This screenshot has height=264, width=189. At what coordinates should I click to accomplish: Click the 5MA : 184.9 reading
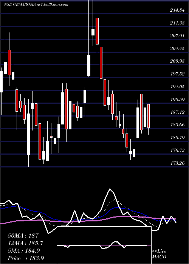[x=24, y=251]
